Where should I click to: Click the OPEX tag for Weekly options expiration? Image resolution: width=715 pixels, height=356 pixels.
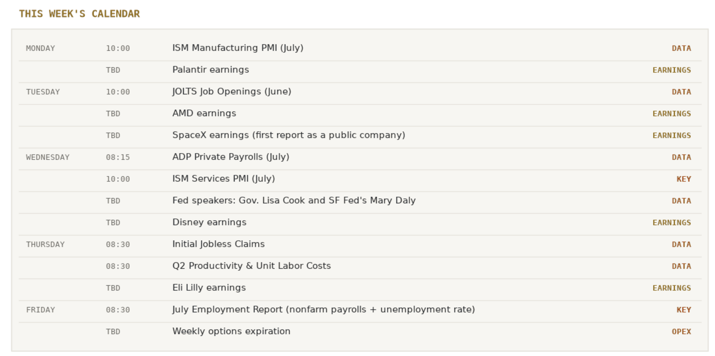682,332
